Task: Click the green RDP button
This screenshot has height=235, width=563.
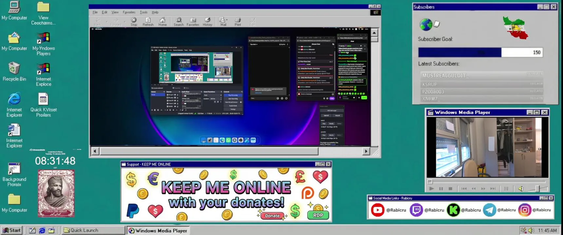Action: (x=318, y=215)
